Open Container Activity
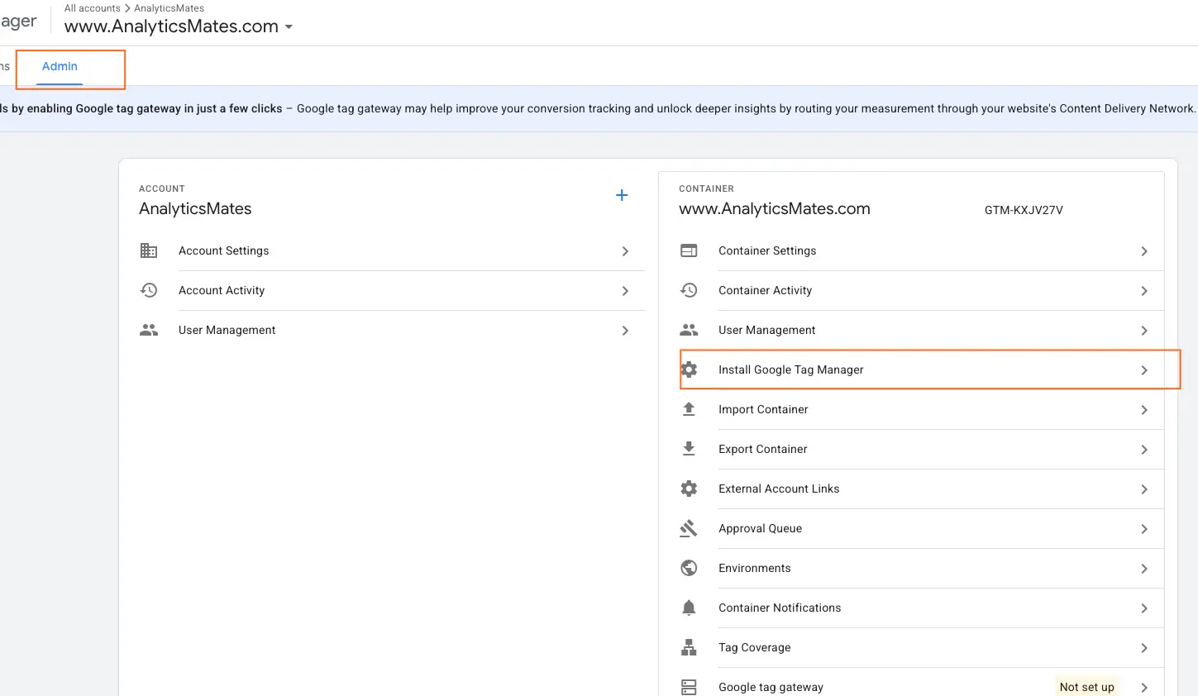1198x696 pixels. [x=921, y=290]
